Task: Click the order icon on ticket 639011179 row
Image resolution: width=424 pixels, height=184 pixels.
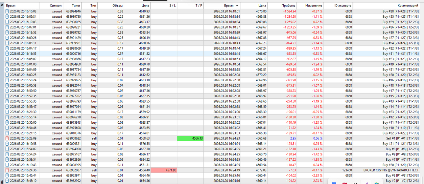Action: click(7, 112)
